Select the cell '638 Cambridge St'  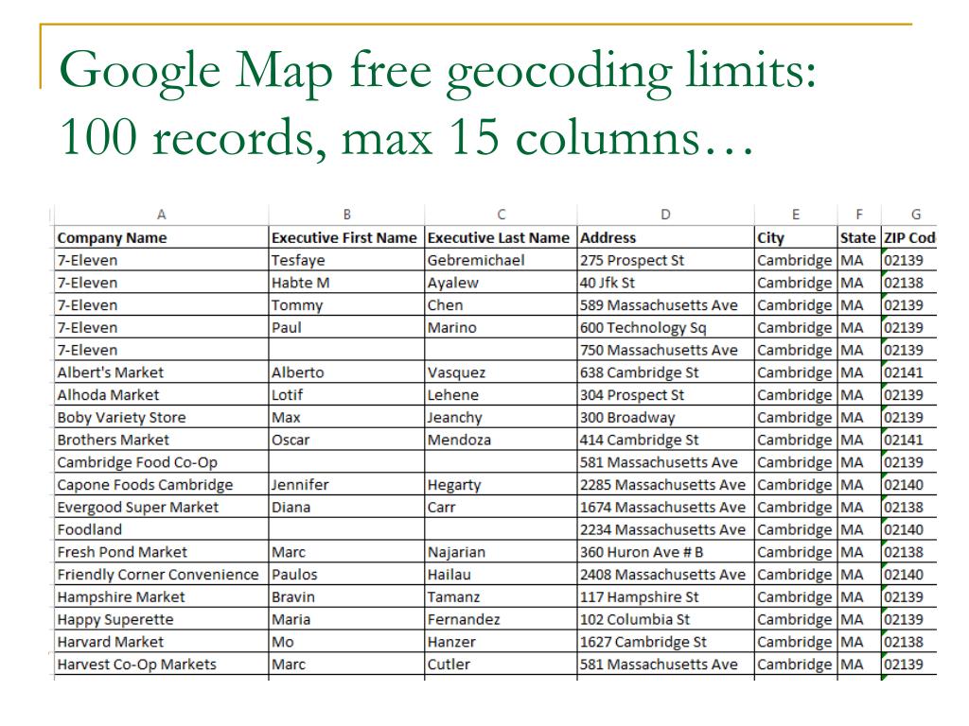(x=665, y=372)
